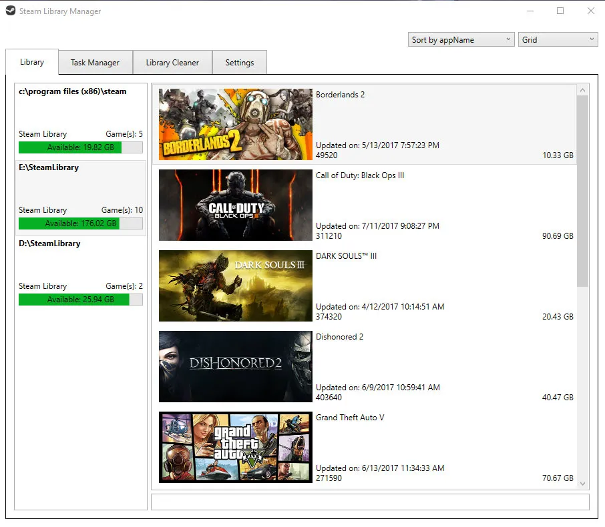This screenshot has height=527, width=605.
Task: Click the empty text field below game list
Action: (370, 502)
